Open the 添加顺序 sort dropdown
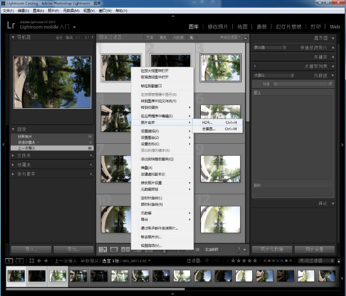The image size is (346, 296). (213, 250)
